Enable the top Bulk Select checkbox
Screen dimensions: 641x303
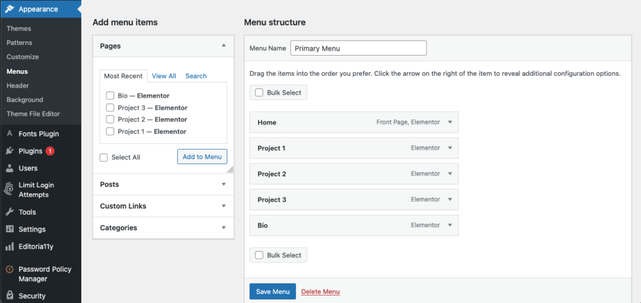point(259,93)
